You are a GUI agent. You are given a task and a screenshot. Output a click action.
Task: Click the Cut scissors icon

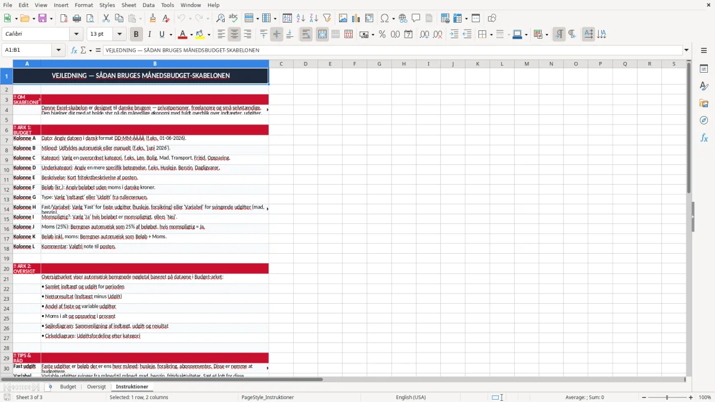pyautogui.click(x=106, y=18)
